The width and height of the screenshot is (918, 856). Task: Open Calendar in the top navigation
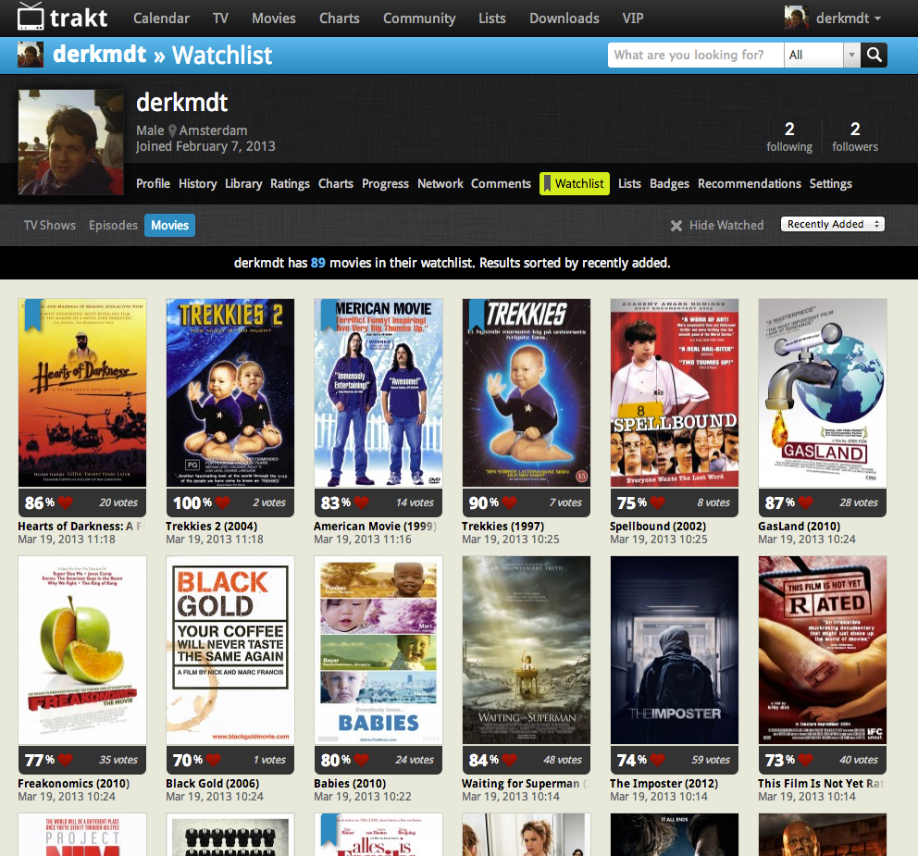pos(161,19)
